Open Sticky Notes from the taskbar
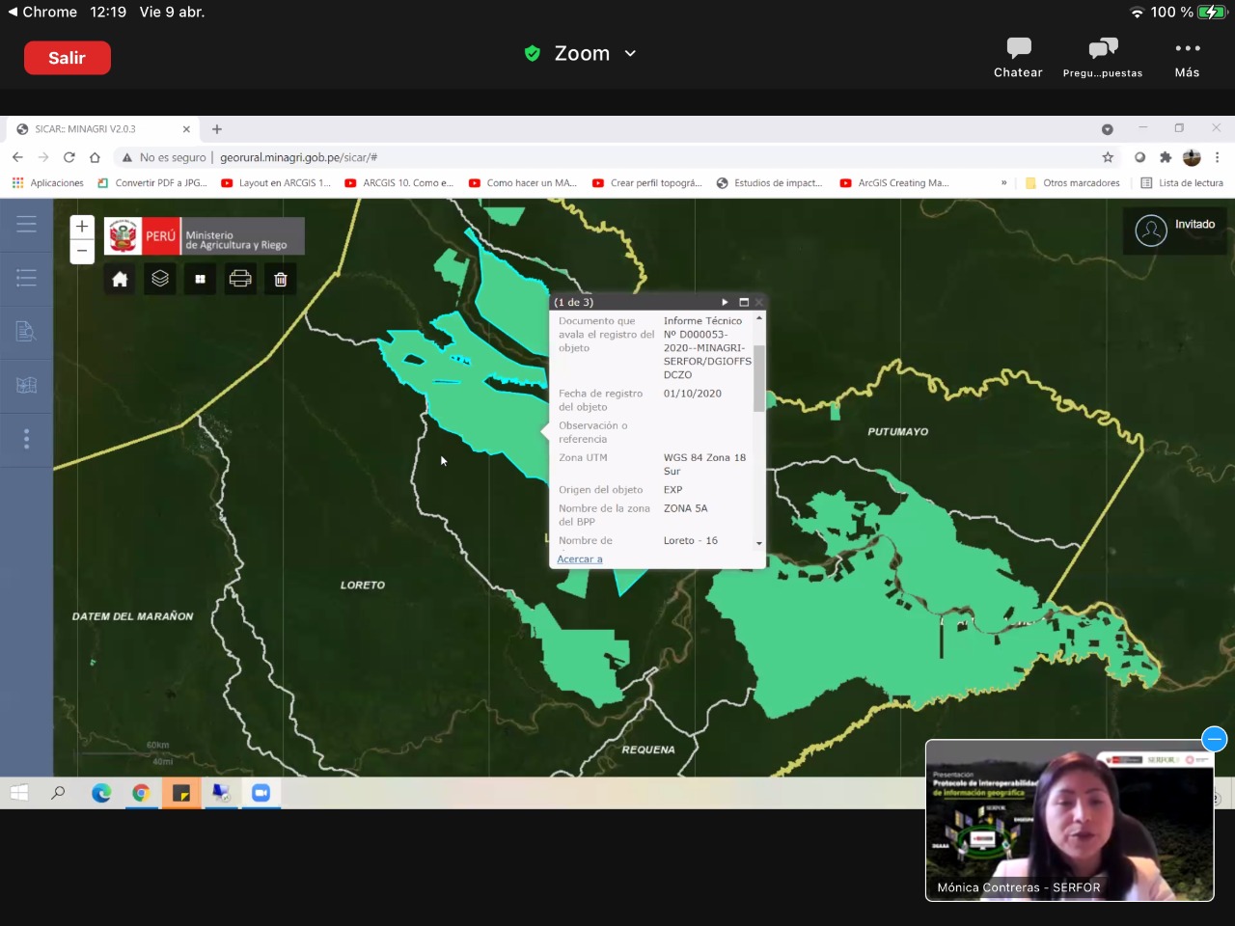Screen dimensions: 1235x926 181,793
